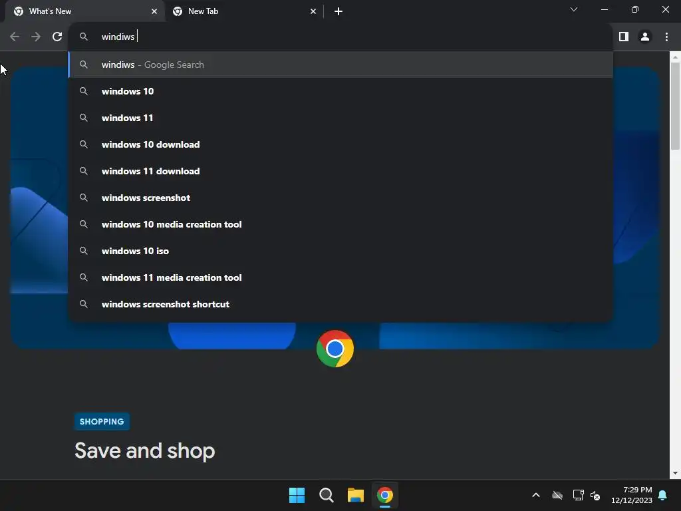Click the SHOPPING label badge
Viewport: 681px width, 511px height.
pyautogui.click(x=102, y=421)
